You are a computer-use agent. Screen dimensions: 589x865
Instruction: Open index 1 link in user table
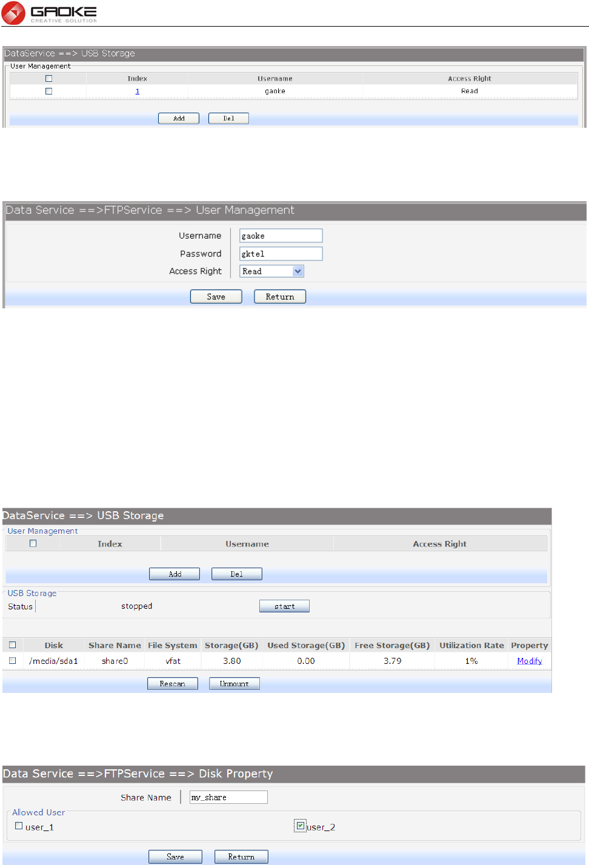tap(138, 91)
